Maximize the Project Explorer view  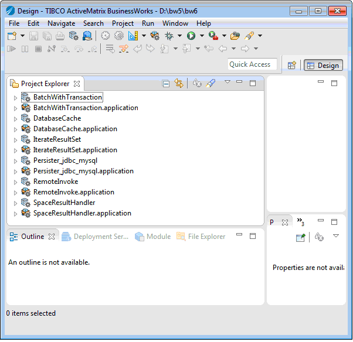[253, 83]
